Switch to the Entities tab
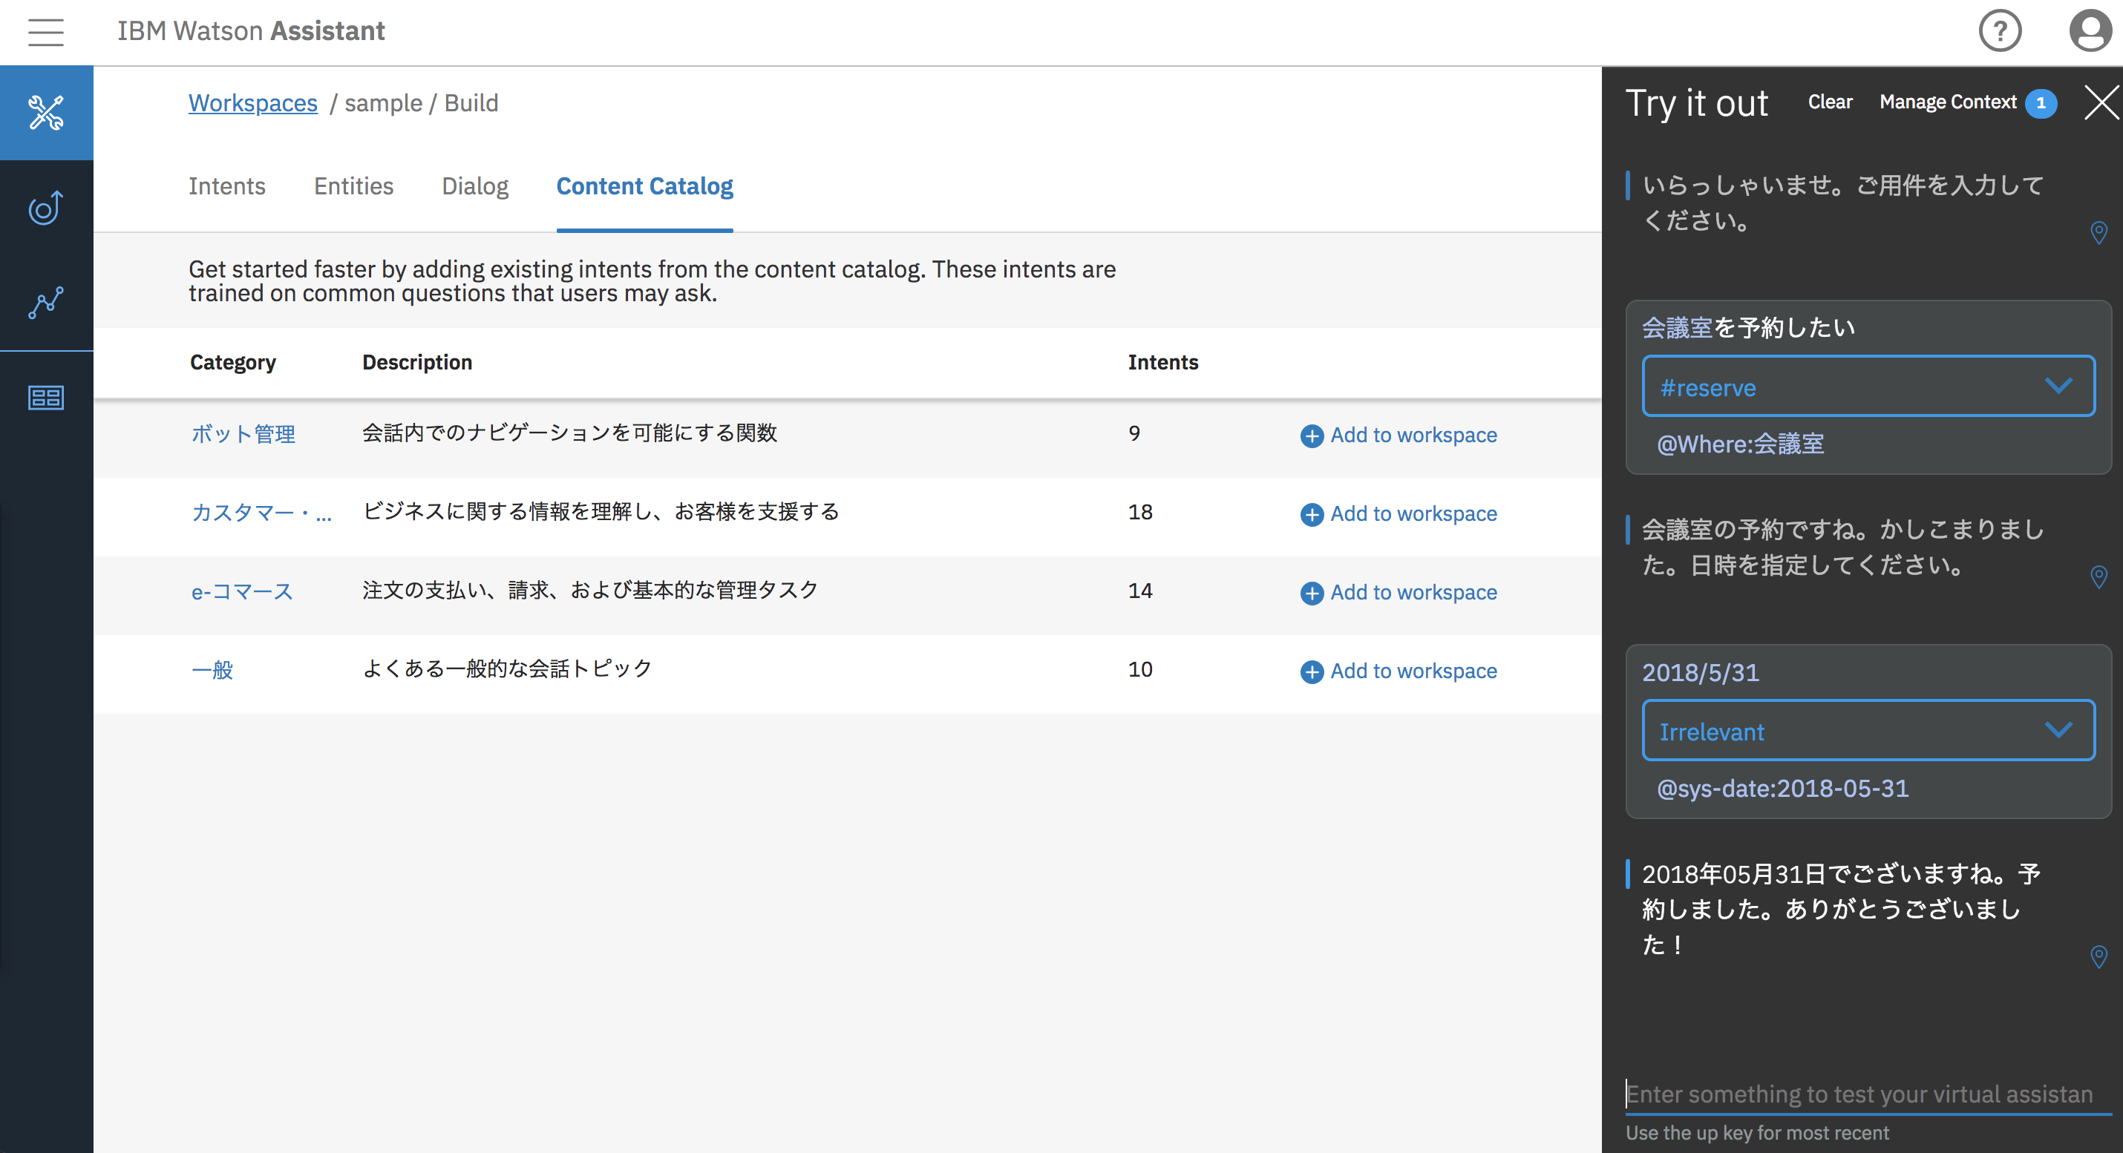2123x1153 pixels. click(353, 186)
